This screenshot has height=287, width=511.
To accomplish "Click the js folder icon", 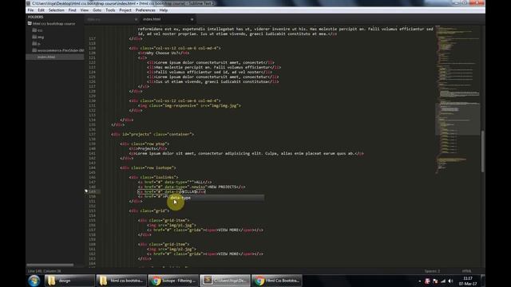I will [34, 43].
